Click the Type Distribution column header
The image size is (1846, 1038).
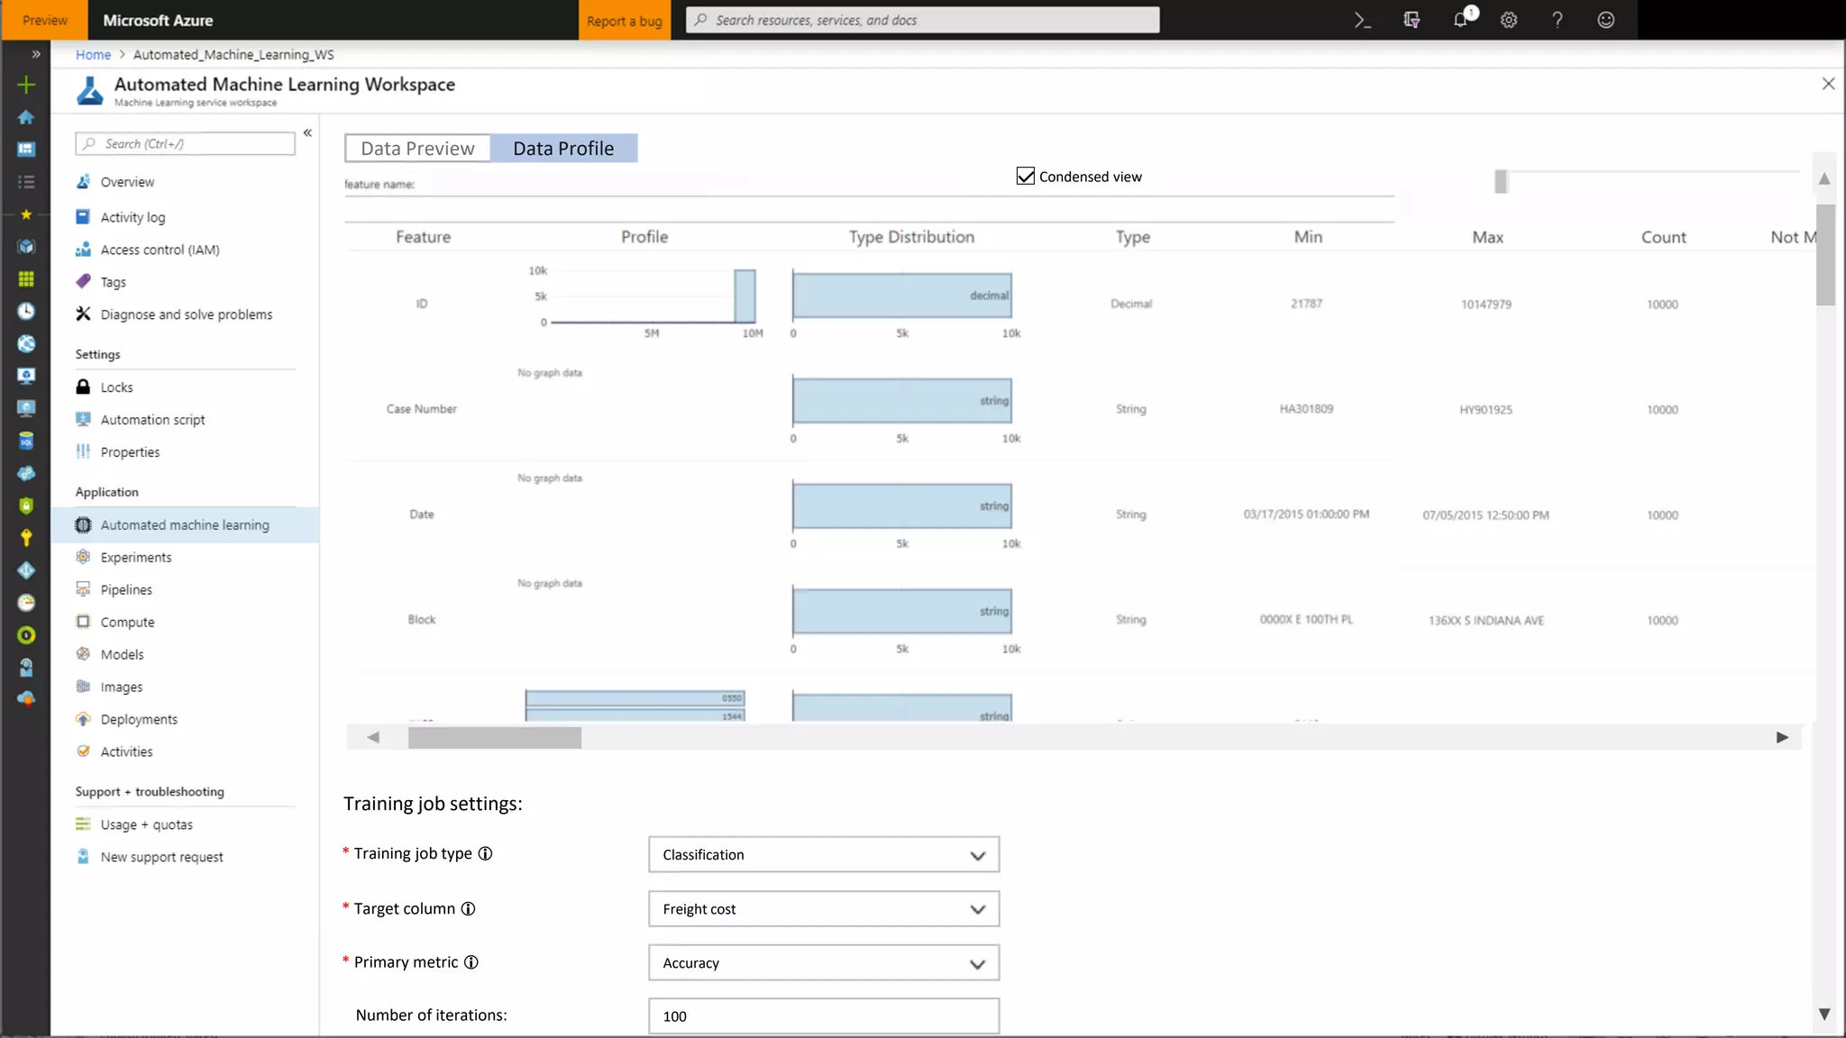(911, 237)
